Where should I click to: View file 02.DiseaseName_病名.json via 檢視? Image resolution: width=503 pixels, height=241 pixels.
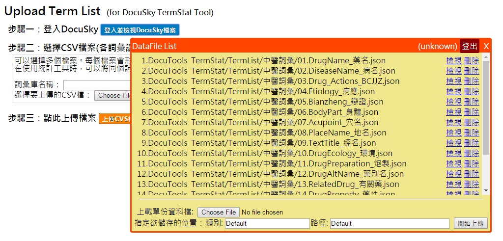[x=453, y=71]
